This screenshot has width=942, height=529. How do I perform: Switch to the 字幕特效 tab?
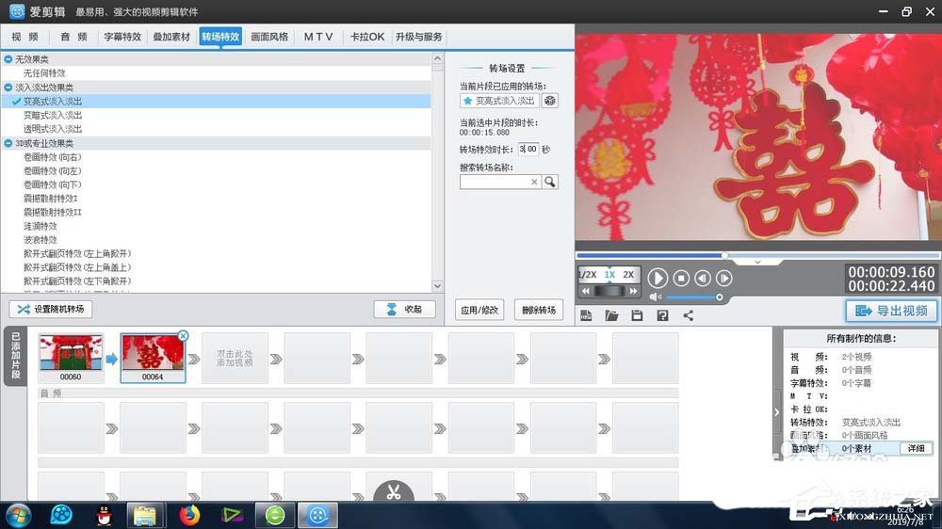pos(122,37)
